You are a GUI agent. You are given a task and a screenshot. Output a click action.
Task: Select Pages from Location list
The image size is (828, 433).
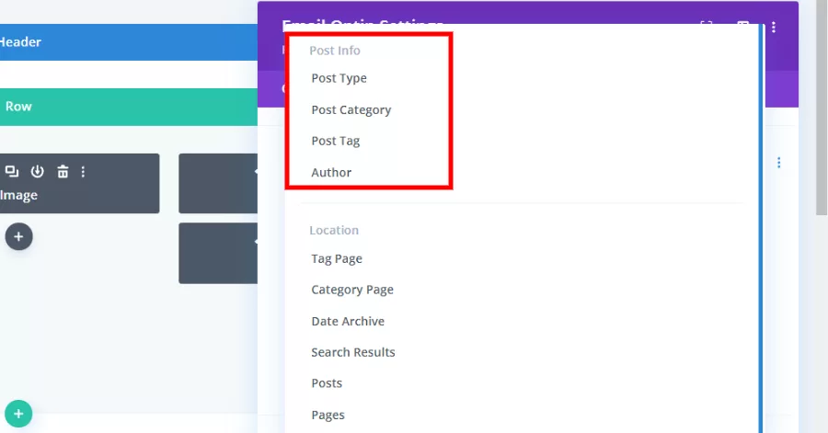point(328,415)
